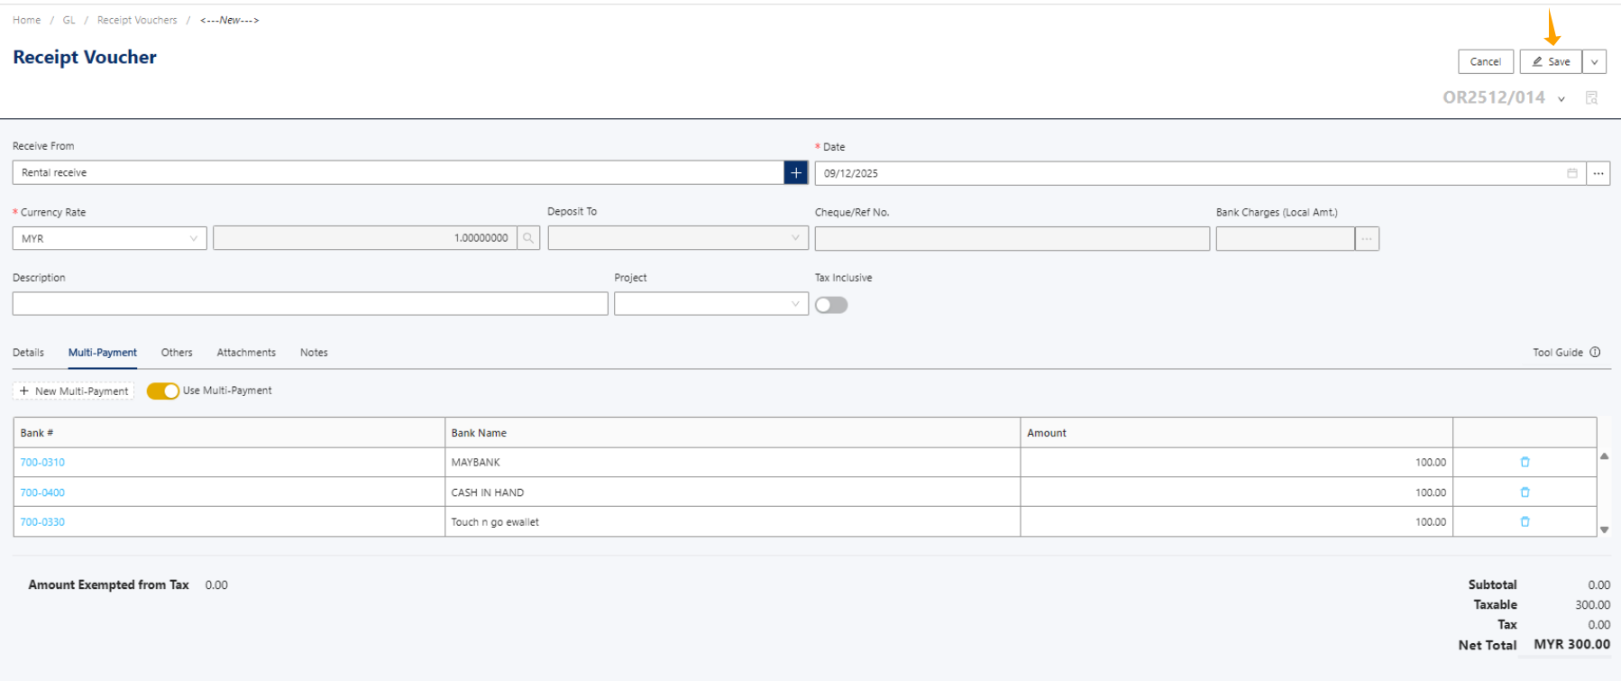
Task: Delete the CASH IN HAND payment row
Action: [1525, 492]
